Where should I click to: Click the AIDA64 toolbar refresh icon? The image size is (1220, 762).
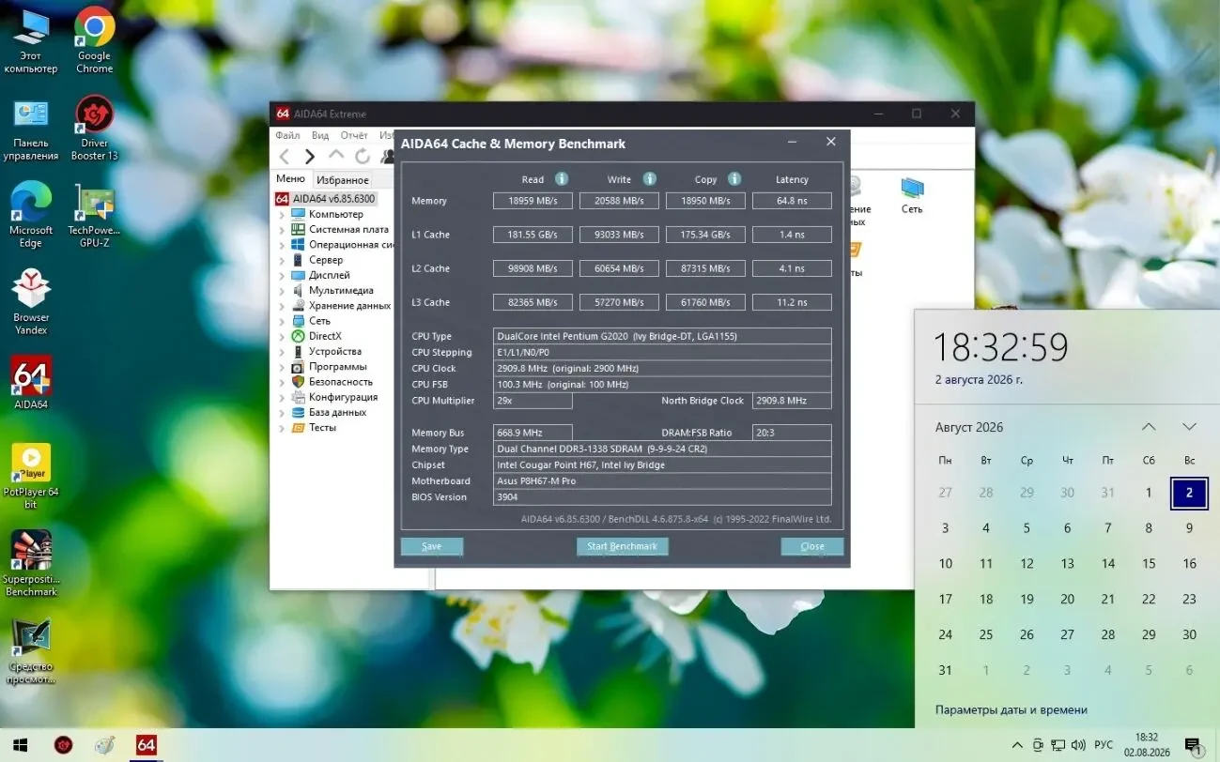(363, 157)
